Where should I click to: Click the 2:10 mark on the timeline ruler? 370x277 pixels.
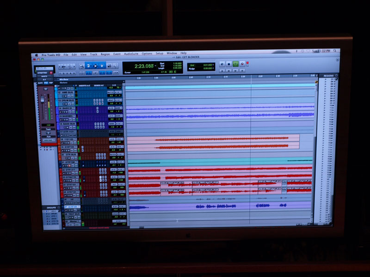[x=209, y=77]
